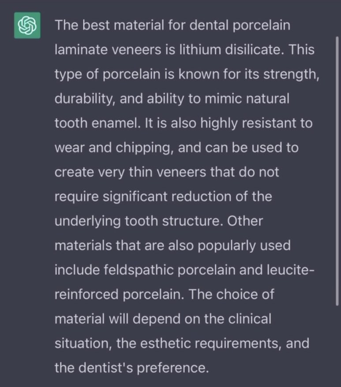Click the words "highly resistant"
The image size is (341, 387).
point(245,123)
